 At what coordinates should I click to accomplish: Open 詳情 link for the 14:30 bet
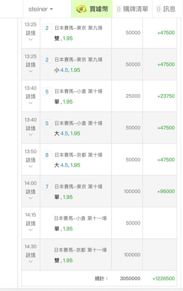31,255
